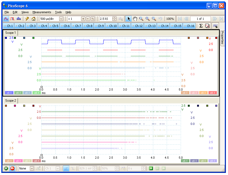
Task: Click blue x0.1 Ch 1 scale swatch
Action: pos(9,93)
